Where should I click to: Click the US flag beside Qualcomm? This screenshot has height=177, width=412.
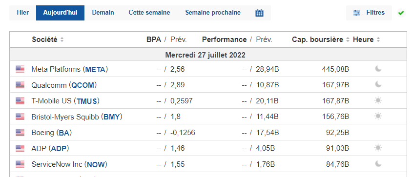[x=20, y=85]
